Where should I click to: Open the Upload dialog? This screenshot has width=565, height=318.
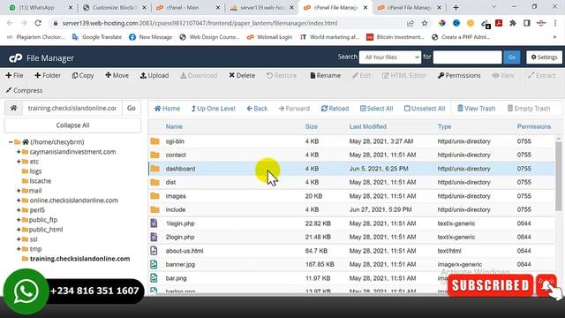[x=154, y=75]
